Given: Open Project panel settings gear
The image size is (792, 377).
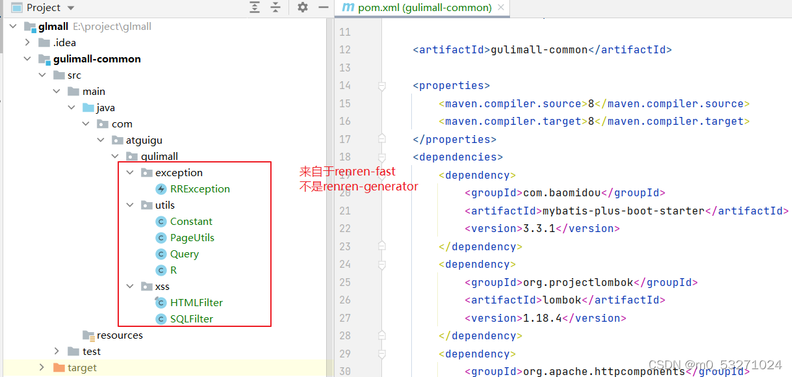Looking at the screenshot, I should click(x=303, y=8).
